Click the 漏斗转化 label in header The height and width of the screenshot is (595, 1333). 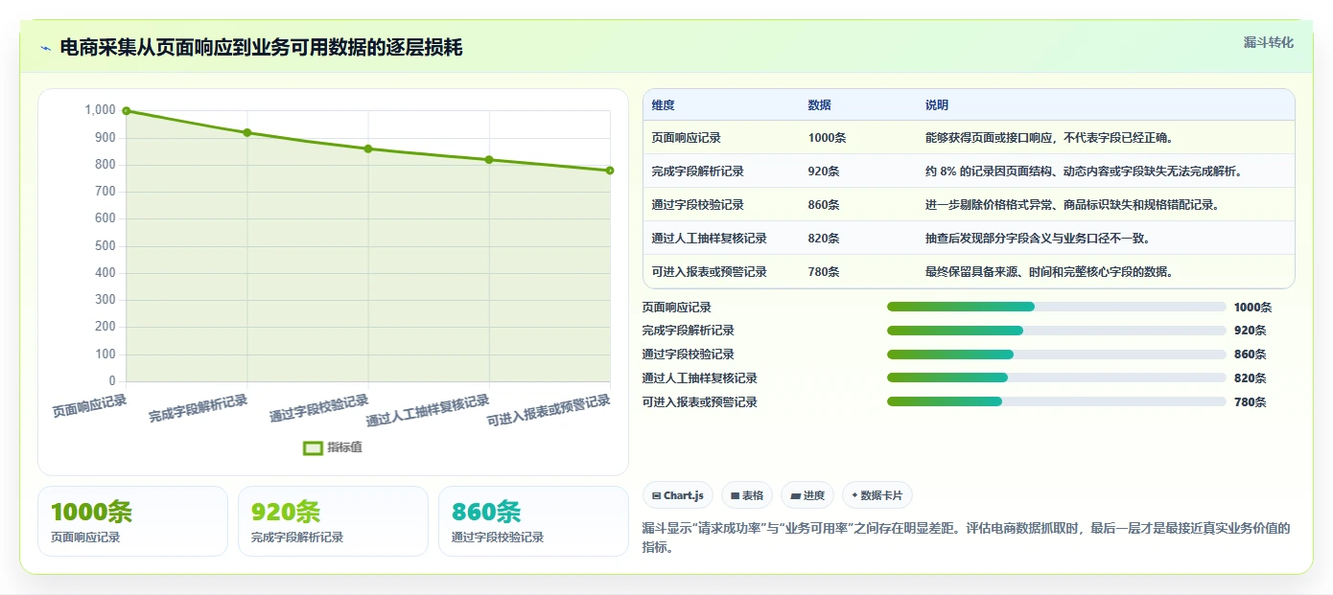tap(1268, 42)
